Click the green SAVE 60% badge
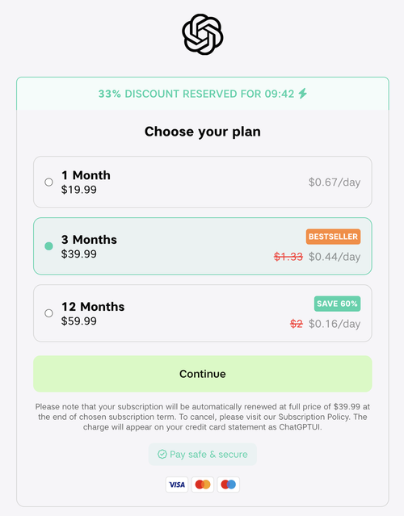Viewport: 404px width, 516px height. click(x=337, y=304)
